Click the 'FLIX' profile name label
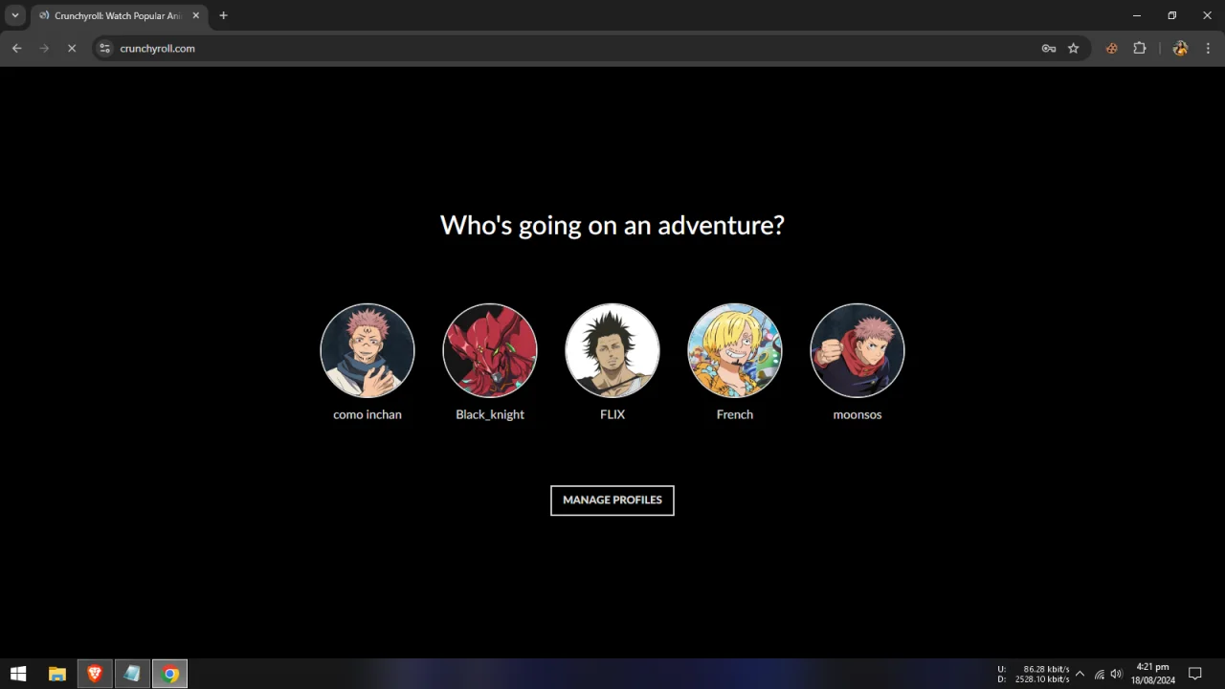The image size is (1225, 689). click(x=612, y=414)
